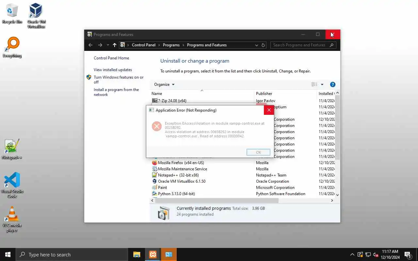Launch the VLC media player desktop shortcut
Screen dimensions: 418x261
coord(12,219)
